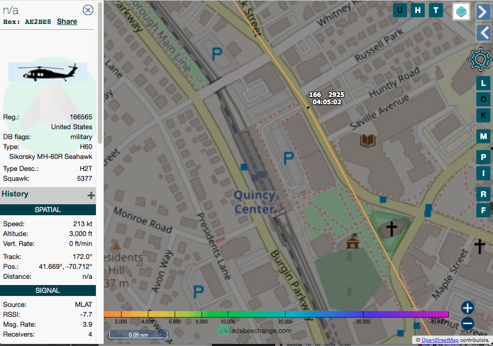The height and width of the screenshot is (346, 493).
Task: Click the peak triangle icon at Presidents Hill
Action: point(117,246)
